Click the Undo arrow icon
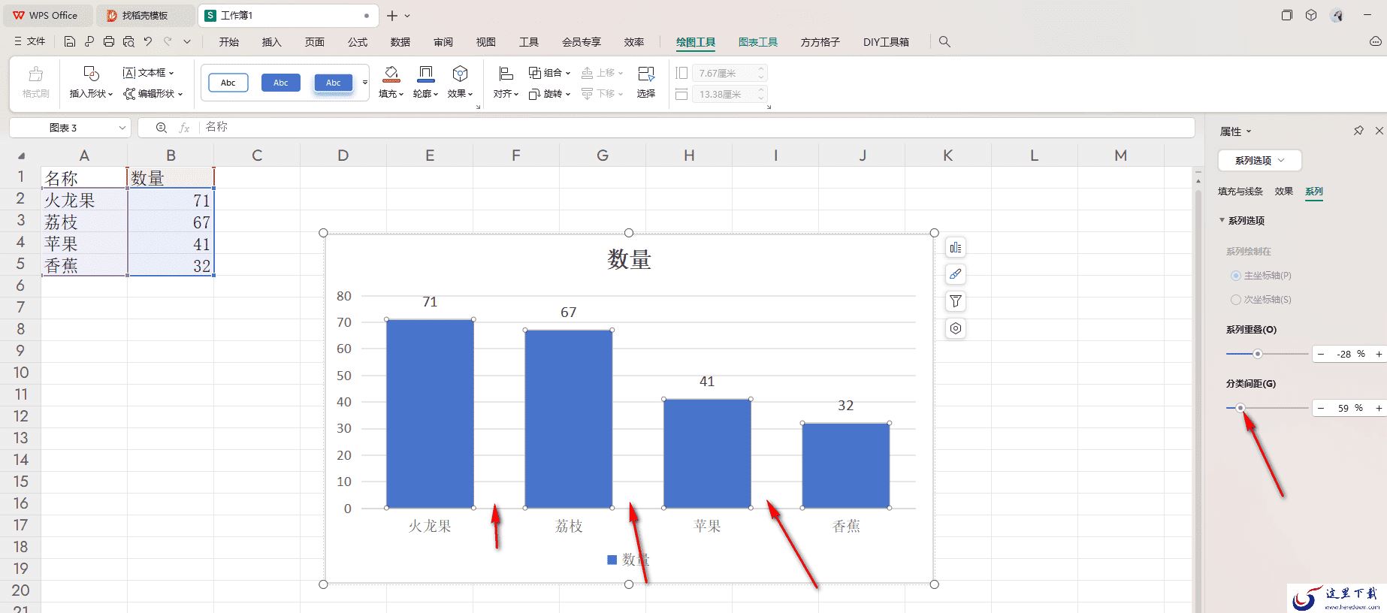1387x613 pixels. 148,42
